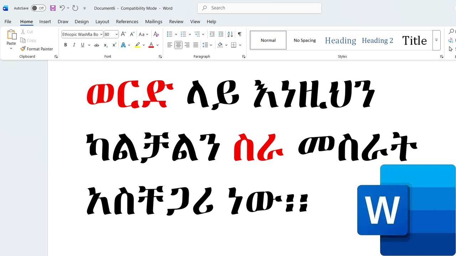
Task: Open font color dropdown arrow
Action: [x=157, y=45]
